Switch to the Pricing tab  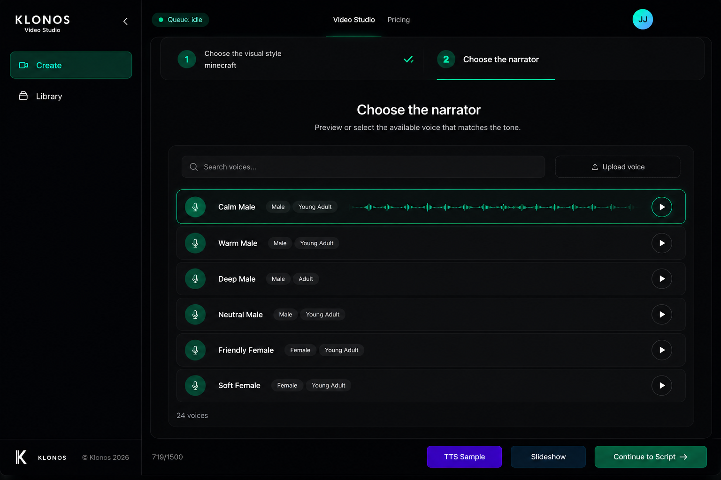[399, 20]
